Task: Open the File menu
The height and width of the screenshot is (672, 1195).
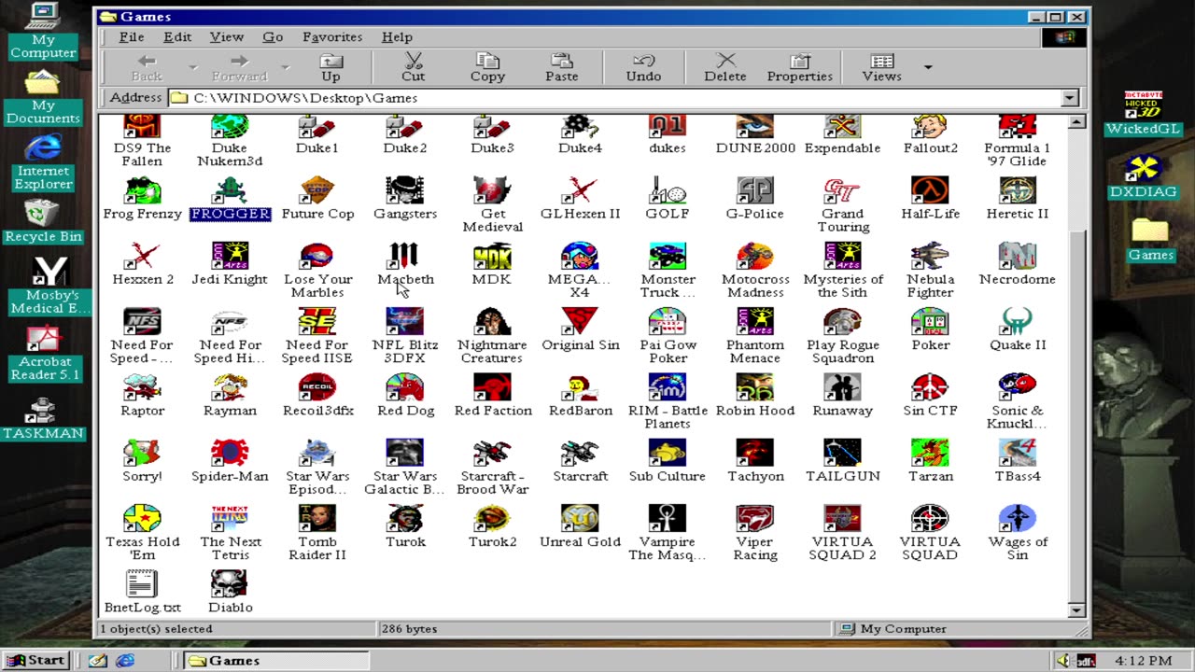Action: [x=132, y=37]
